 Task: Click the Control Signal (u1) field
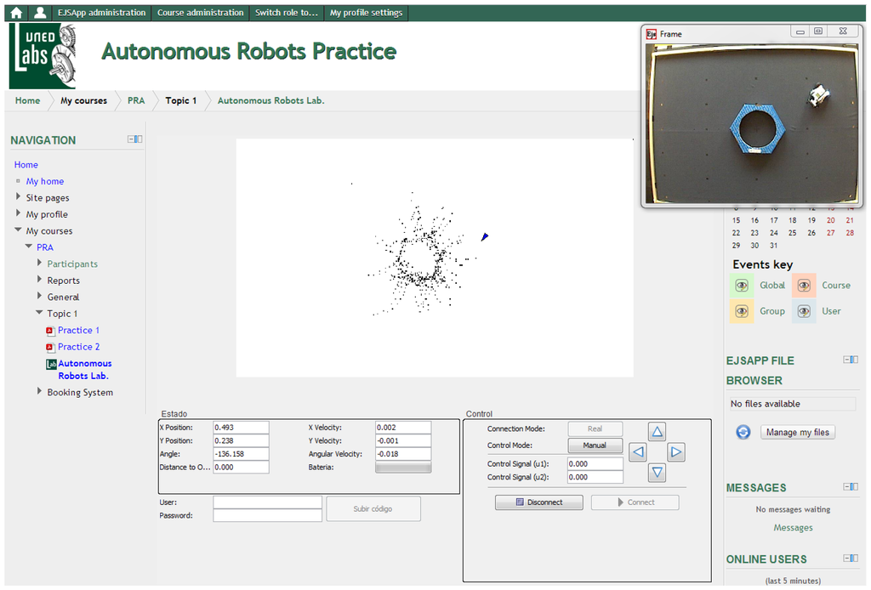(595, 464)
